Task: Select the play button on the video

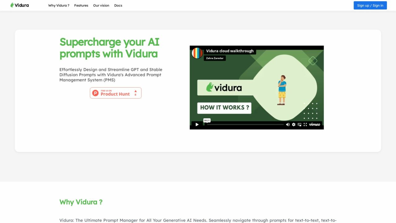Action: (197, 124)
